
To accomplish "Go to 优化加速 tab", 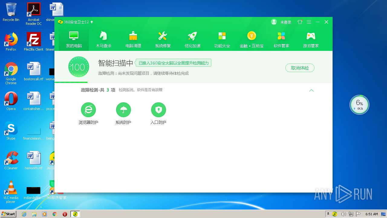I will pyautogui.click(x=192, y=39).
